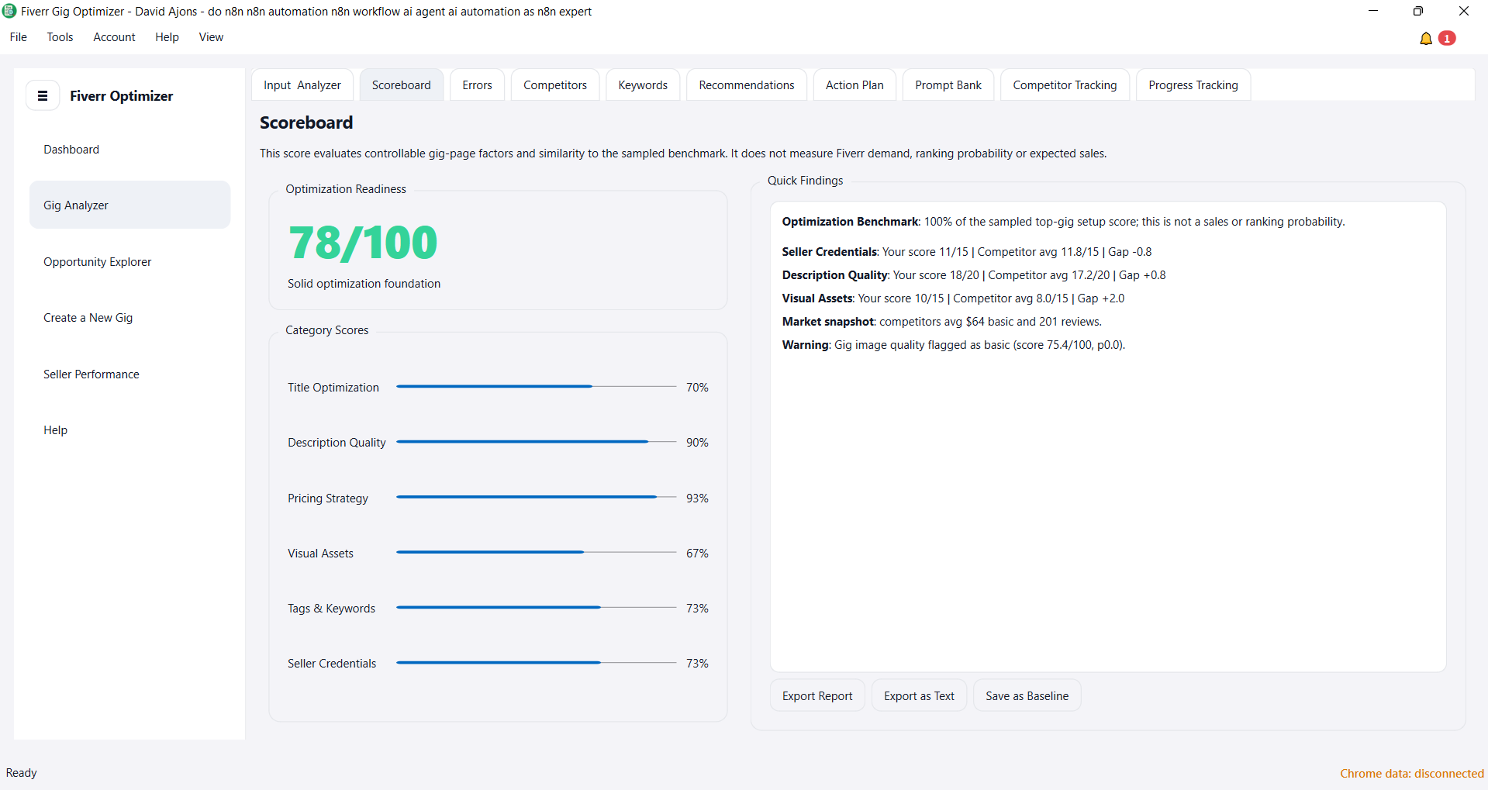Go to Dashboard in the sidebar

coord(129,150)
